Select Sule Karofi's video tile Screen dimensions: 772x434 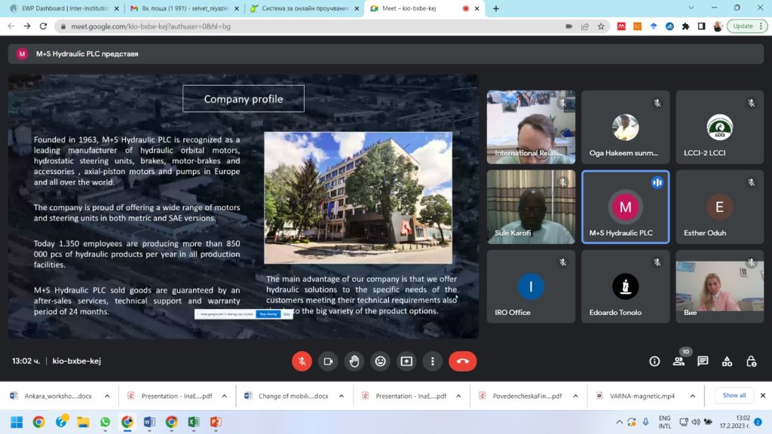pyautogui.click(x=531, y=206)
